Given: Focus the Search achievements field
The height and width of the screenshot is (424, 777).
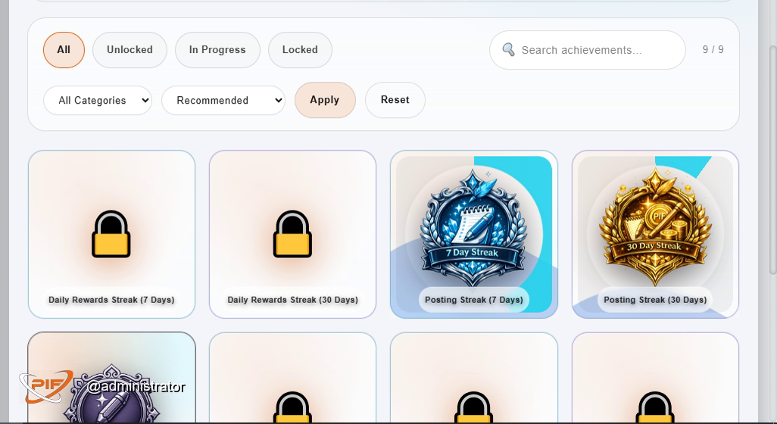Looking at the screenshot, I should pyautogui.click(x=594, y=50).
